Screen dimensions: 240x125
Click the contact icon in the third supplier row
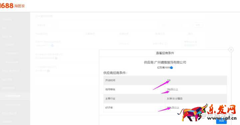click(48, 71)
